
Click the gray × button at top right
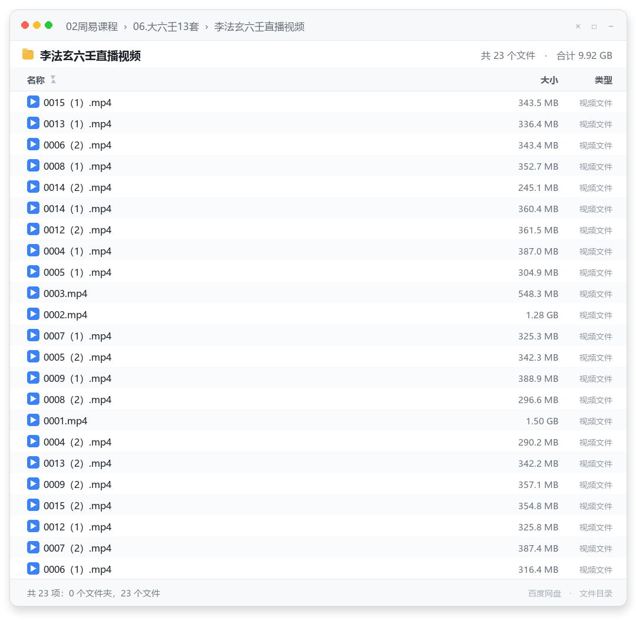click(578, 27)
